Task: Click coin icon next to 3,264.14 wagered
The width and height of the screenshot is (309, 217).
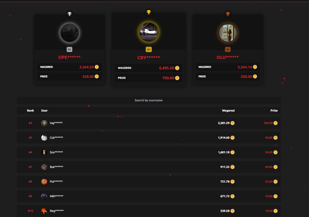Action: pyautogui.click(x=255, y=67)
